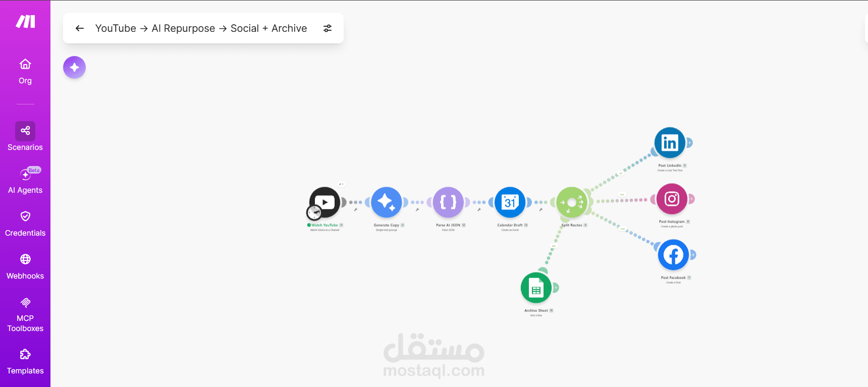Click the 'Create a photo post' subtitle
This screenshot has width=868, height=387.
672,227
